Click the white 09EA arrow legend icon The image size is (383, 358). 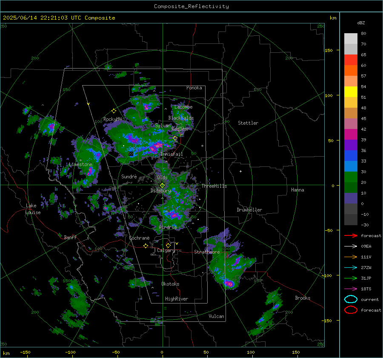pyautogui.click(x=351, y=246)
